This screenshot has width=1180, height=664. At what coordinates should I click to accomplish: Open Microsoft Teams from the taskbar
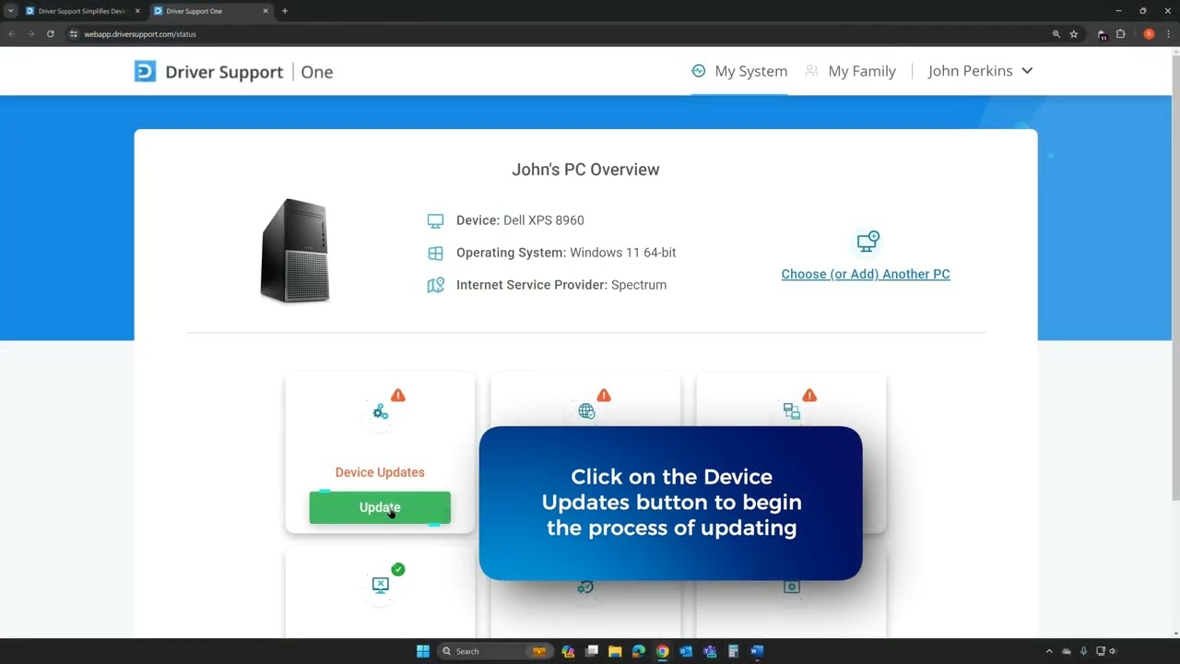710,651
